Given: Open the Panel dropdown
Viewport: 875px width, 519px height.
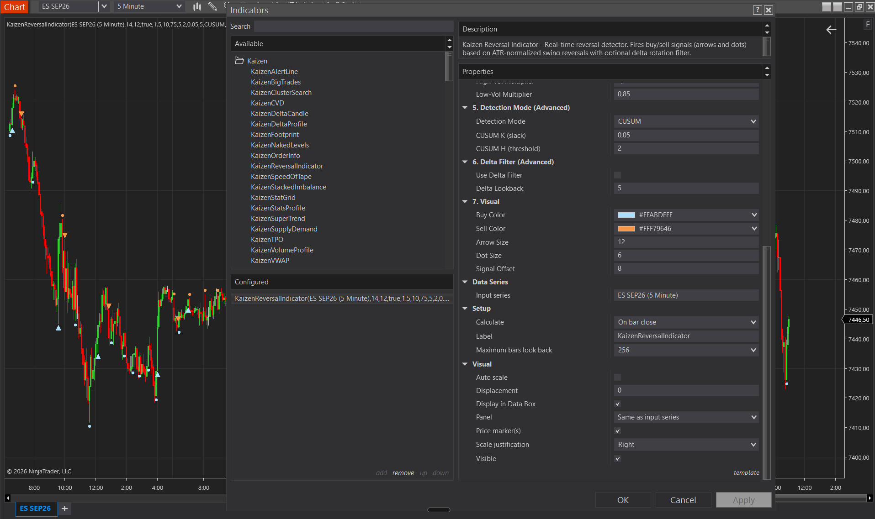Looking at the screenshot, I should (686, 417).
